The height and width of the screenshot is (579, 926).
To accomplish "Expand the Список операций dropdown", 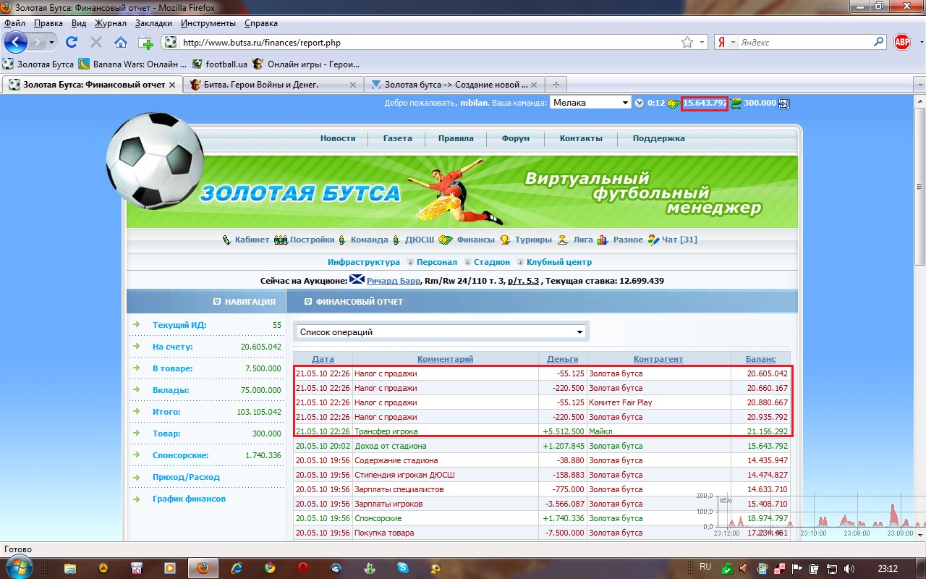I will 441,332.
